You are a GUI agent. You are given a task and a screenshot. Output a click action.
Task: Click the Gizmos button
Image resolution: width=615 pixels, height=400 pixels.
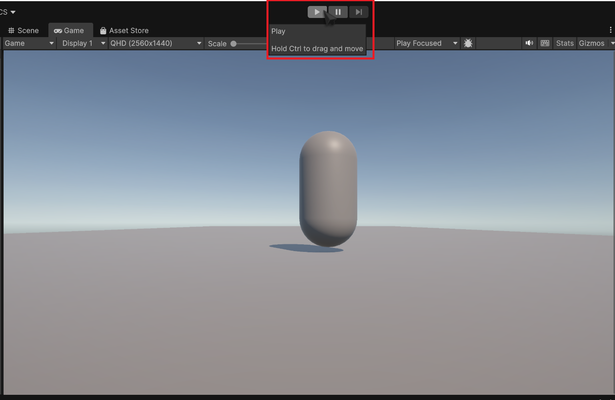pyautogui.click(x=591, y=43)
